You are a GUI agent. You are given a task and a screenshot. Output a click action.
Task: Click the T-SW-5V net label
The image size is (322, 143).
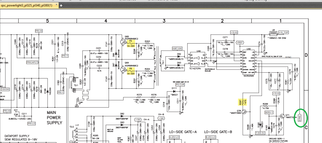tap(260, 133)
